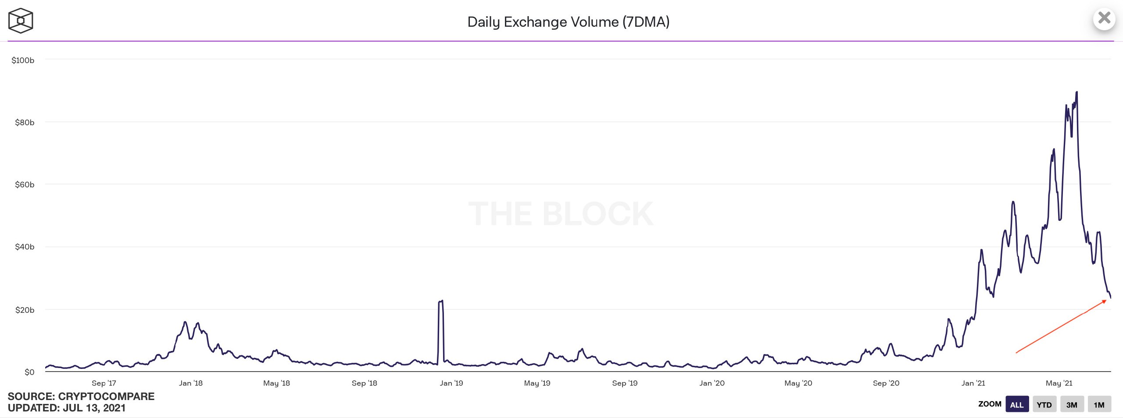Click The Block cube logo icon
Screen dimensions: 1123x418
[x=21, y=21]
